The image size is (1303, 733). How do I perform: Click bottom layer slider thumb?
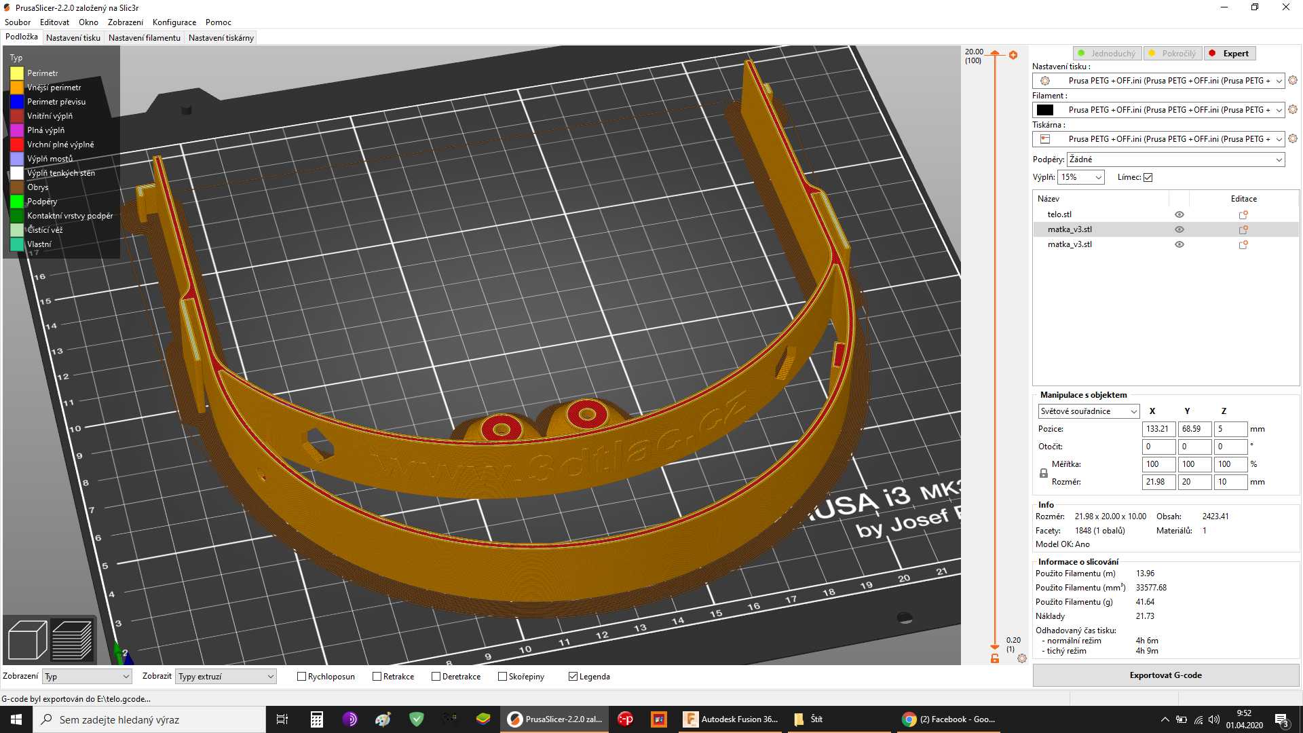coord(995,647)
